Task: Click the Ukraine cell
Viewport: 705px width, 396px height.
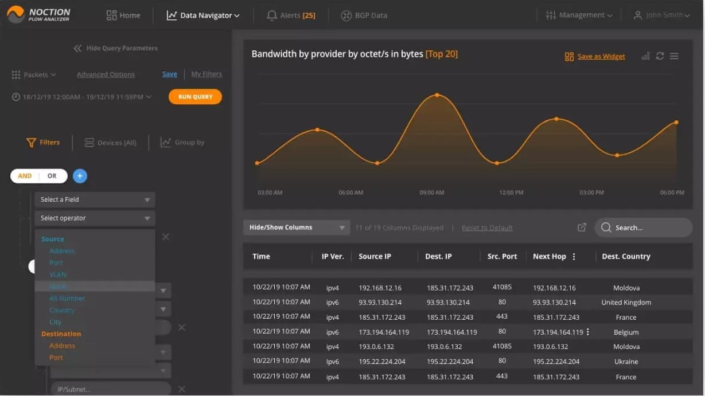Action: [626, 362]
